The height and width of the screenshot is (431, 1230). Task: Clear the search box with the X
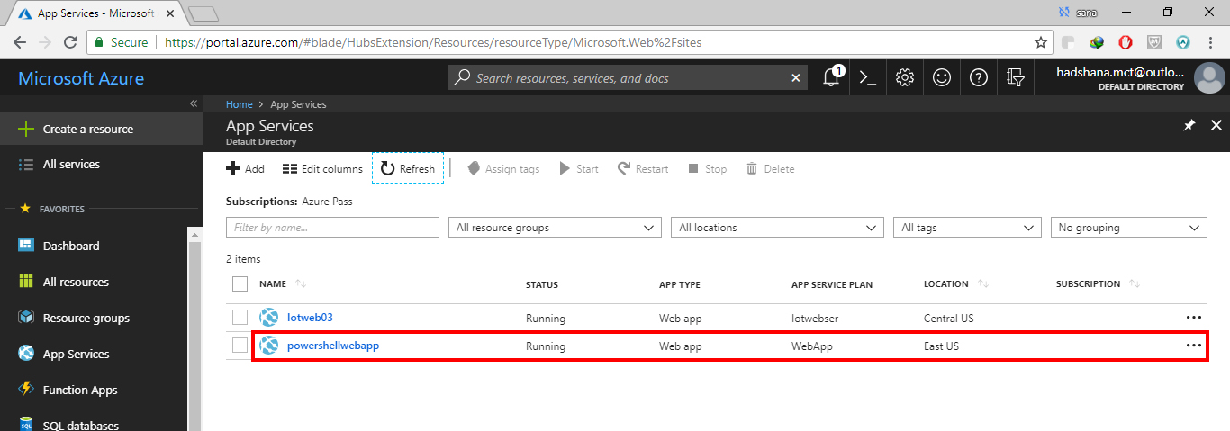796,78
